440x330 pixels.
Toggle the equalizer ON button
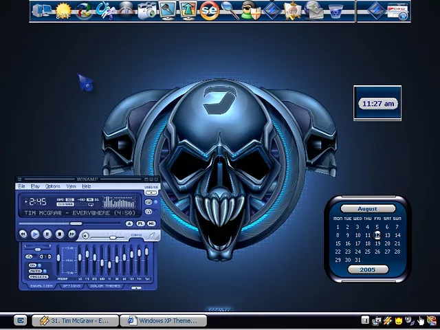[x=33, y=265]
